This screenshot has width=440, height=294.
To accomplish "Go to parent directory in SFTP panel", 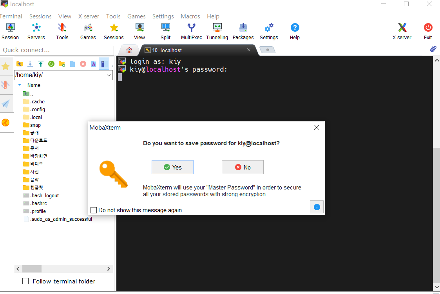I will [x=19, y=64].
